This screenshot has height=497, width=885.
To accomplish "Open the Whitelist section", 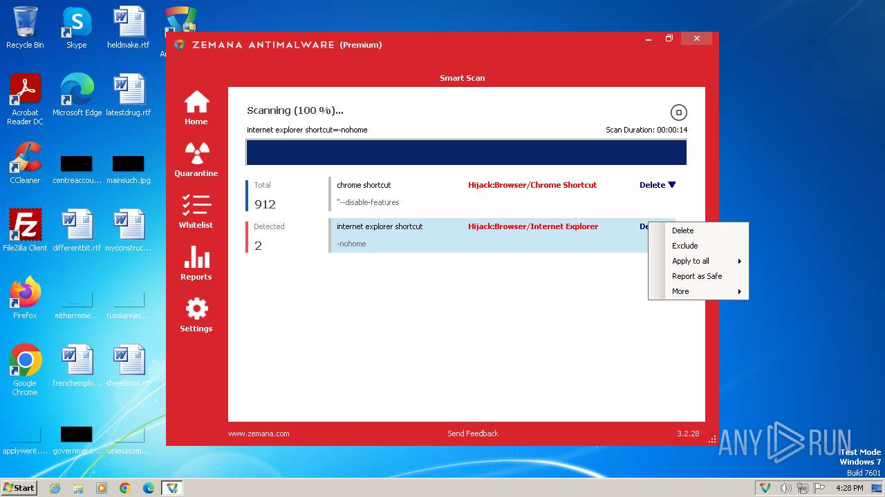I will coord(196,211).
